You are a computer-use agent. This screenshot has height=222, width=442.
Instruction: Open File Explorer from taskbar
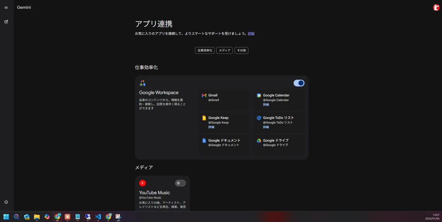[37, 216]
